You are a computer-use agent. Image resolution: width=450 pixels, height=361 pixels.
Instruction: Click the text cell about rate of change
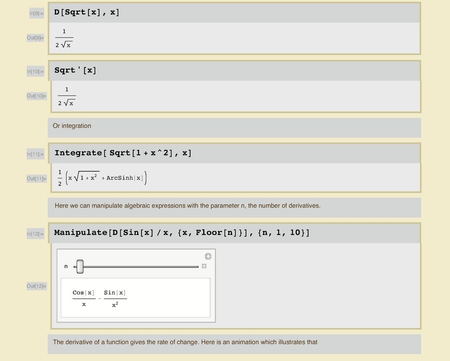click(185, 342)
